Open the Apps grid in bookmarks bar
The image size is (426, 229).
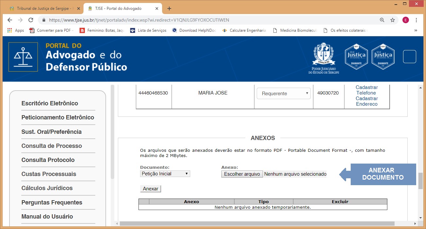pos(15,30)
